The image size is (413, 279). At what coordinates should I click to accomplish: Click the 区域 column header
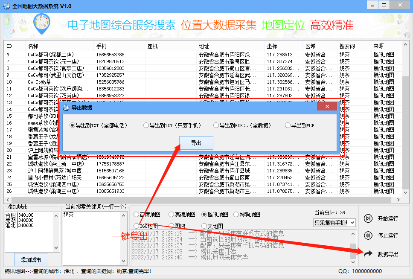(320, 46)
